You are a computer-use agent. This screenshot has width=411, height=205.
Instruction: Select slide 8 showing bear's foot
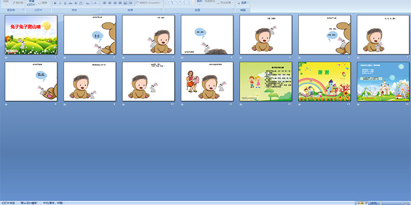pos(31,81)
